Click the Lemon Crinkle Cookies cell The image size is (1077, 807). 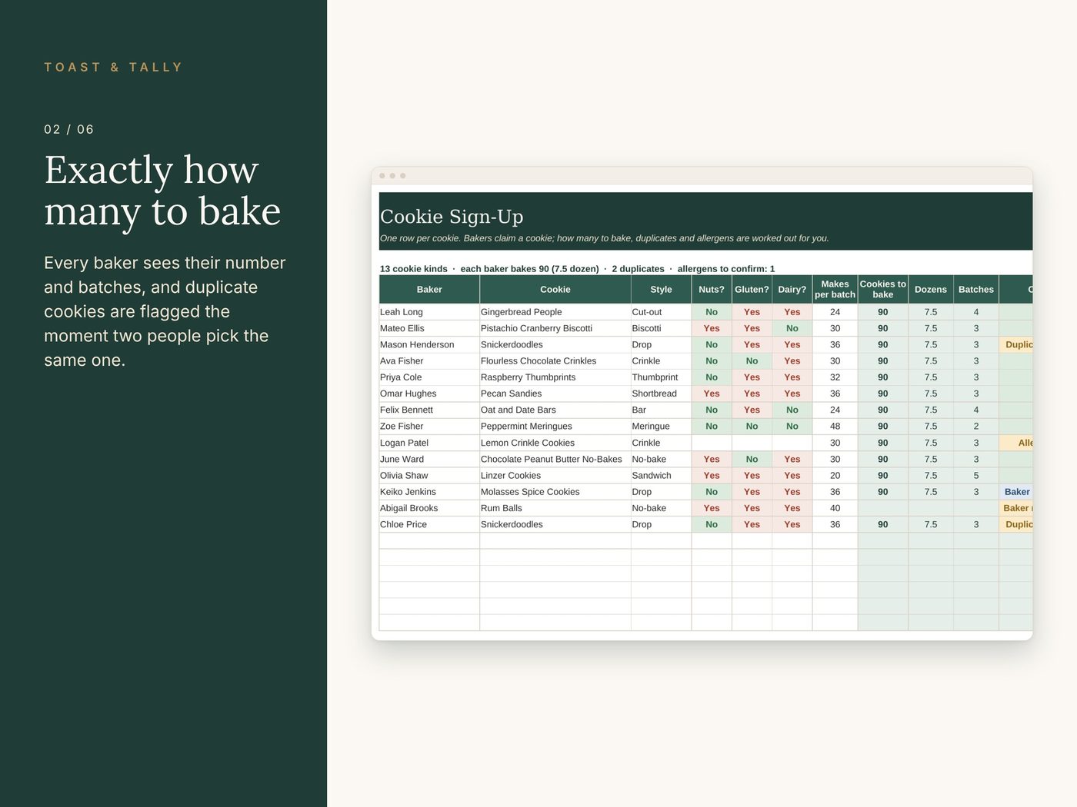555,443
